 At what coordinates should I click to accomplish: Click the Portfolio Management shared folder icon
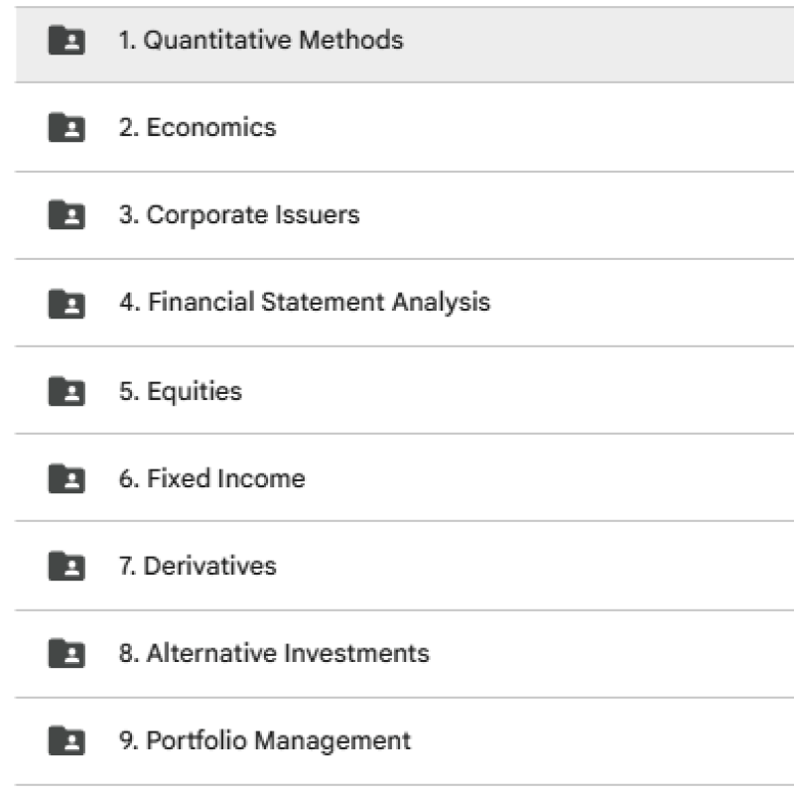(x=66, y=740)
